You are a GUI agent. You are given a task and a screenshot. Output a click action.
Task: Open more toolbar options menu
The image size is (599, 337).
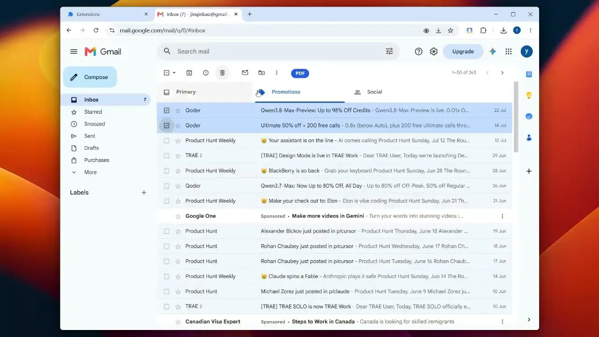pos(277,73)
